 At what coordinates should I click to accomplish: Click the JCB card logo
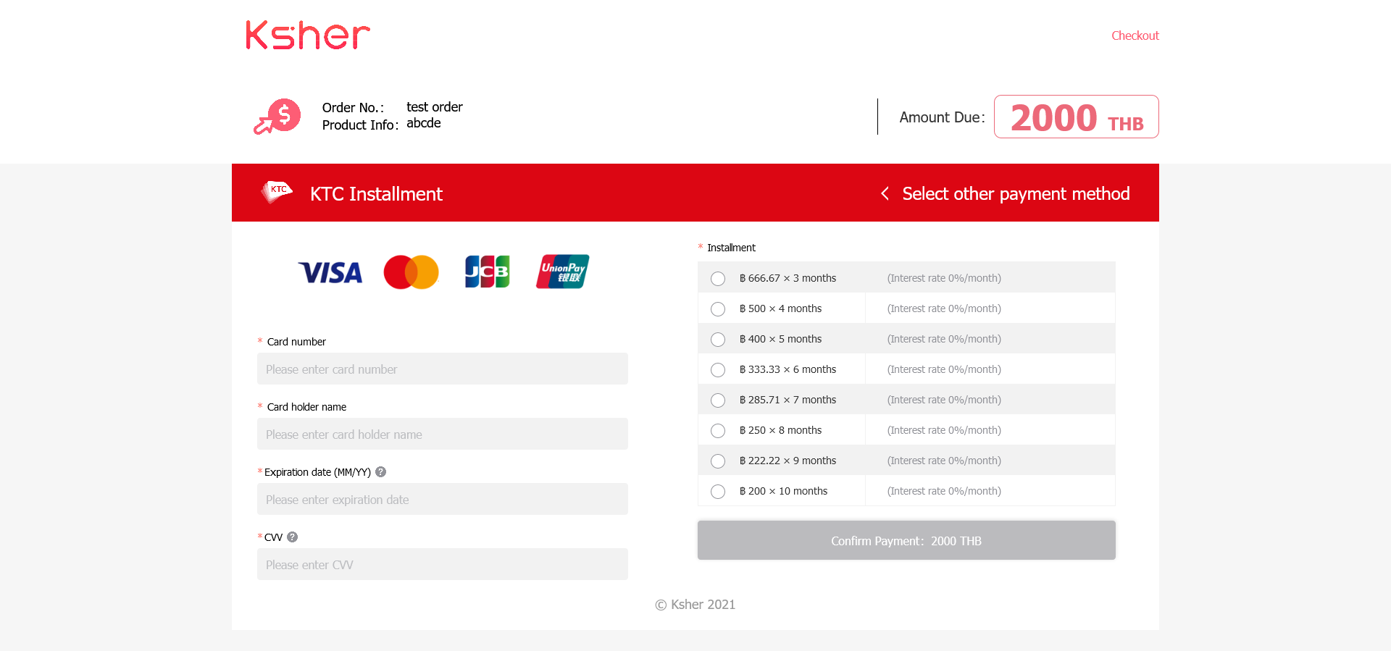click(x=487, y=272)
